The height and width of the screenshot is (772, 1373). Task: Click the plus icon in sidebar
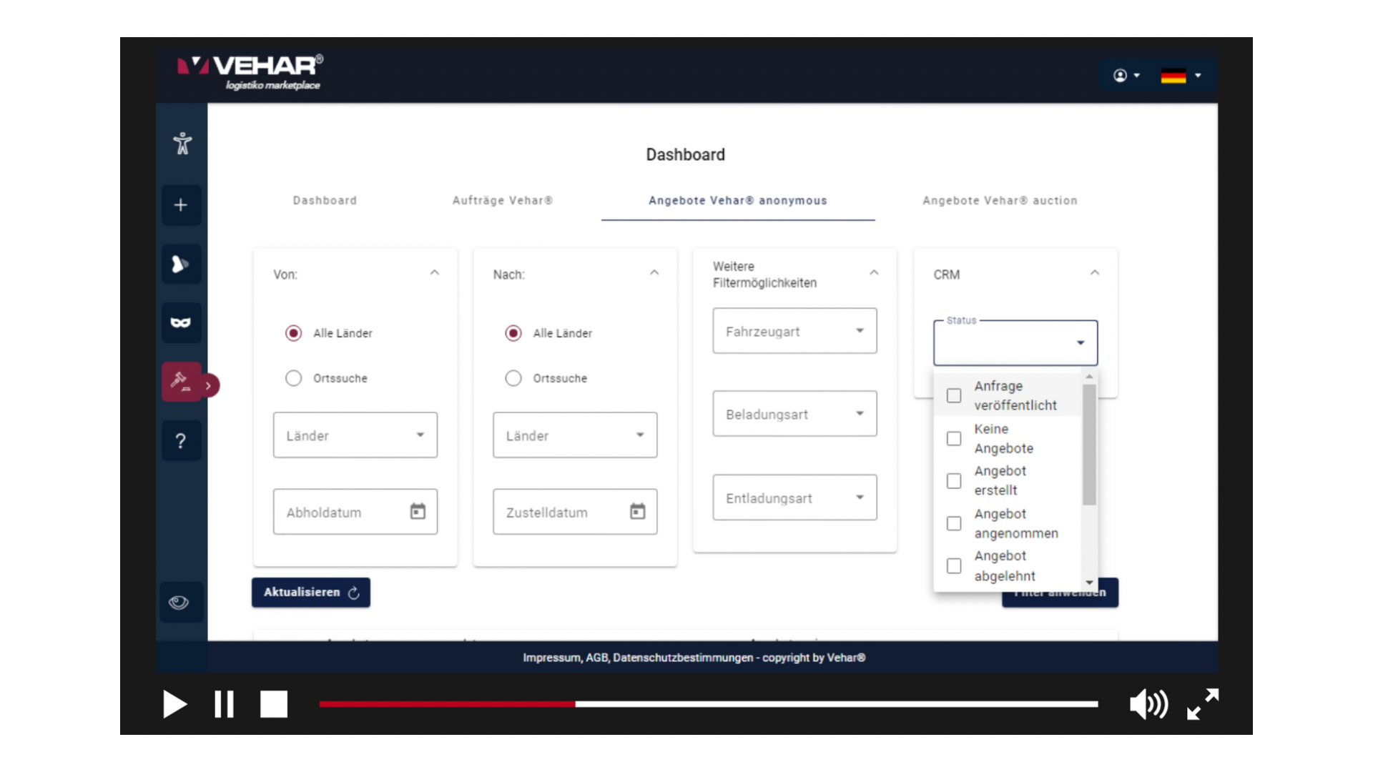[181, 206]
